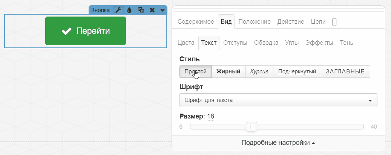Open the Шрифт для текста dropdown
Screen dimensions: 391x155
[x=278, y=100]
